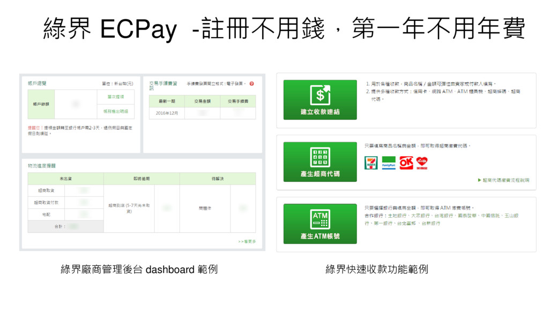Click the Hi-Life heart logo

[422, 163]
